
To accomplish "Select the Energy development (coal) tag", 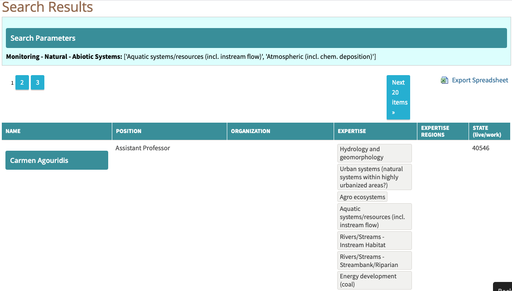I will pos(374,280).
